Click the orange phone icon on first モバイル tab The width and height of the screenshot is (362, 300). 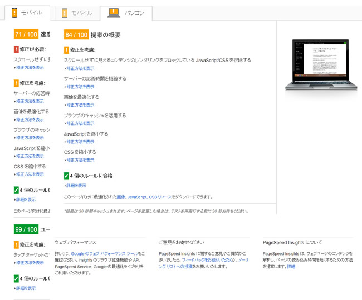[x=14, y=13]
